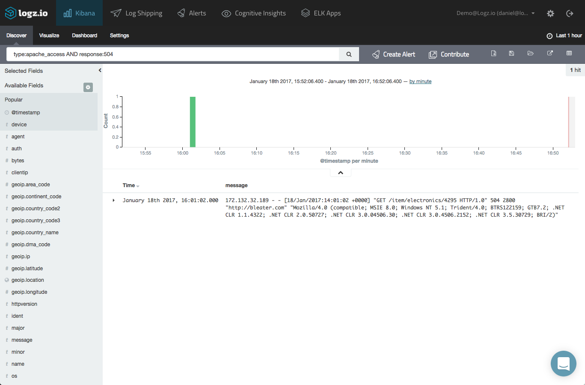Image resolution: width=585 pixels, height=385 pixels.
Task: Open available fields filter gear
Action: 88,87
